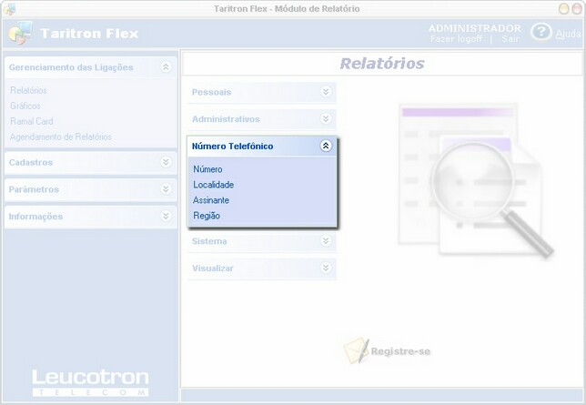This screenshot has height=405, width=586.
Task: Open Ajuda help question mark icon
Action: [x=541, y=32]
